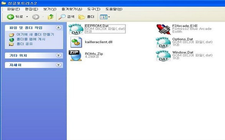Viewport: 225px width, 140px height.
Task: Expand the 자세히 panel
Action: (58, 65)
